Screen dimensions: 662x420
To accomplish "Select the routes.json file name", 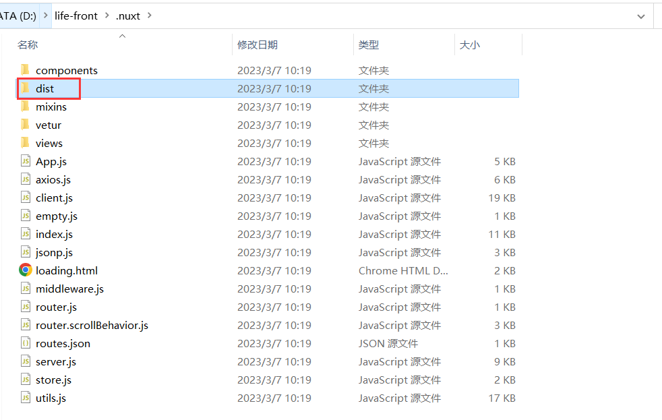I will 63,344.
